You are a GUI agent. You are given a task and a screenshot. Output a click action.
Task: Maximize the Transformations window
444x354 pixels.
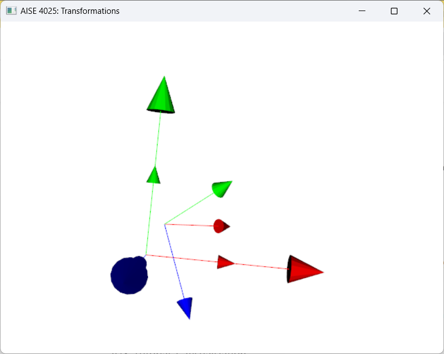point(394,11)
